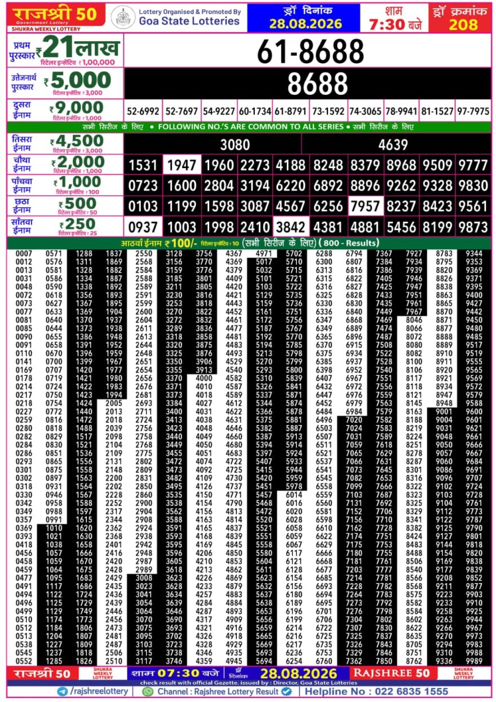Select second prize number 52-6992
The width and height of the screenshot is (496, 702).
coord(143,111)
